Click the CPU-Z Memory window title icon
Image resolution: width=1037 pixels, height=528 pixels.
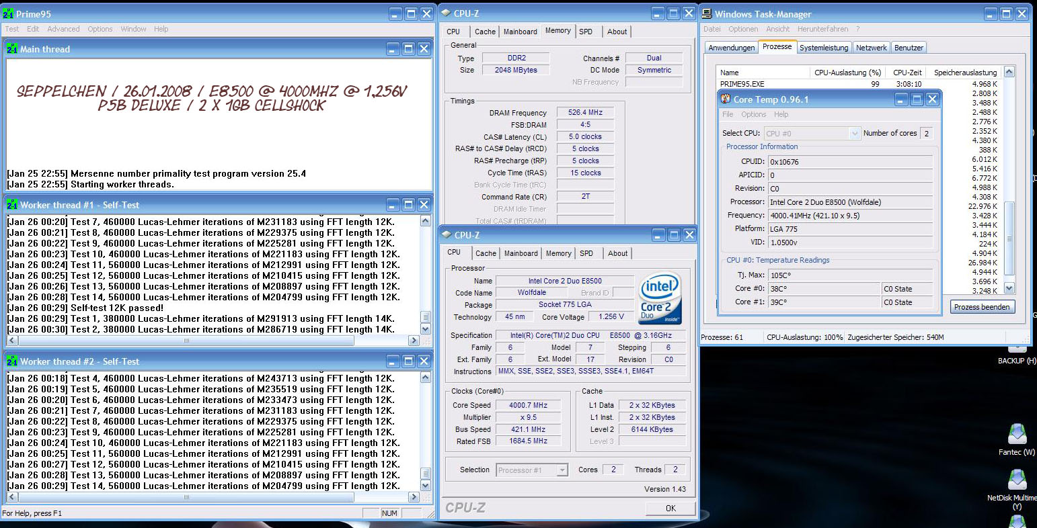coord(446,13)
